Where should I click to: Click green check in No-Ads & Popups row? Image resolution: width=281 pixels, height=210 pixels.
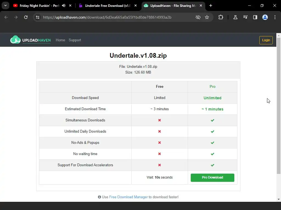point(213,143)
